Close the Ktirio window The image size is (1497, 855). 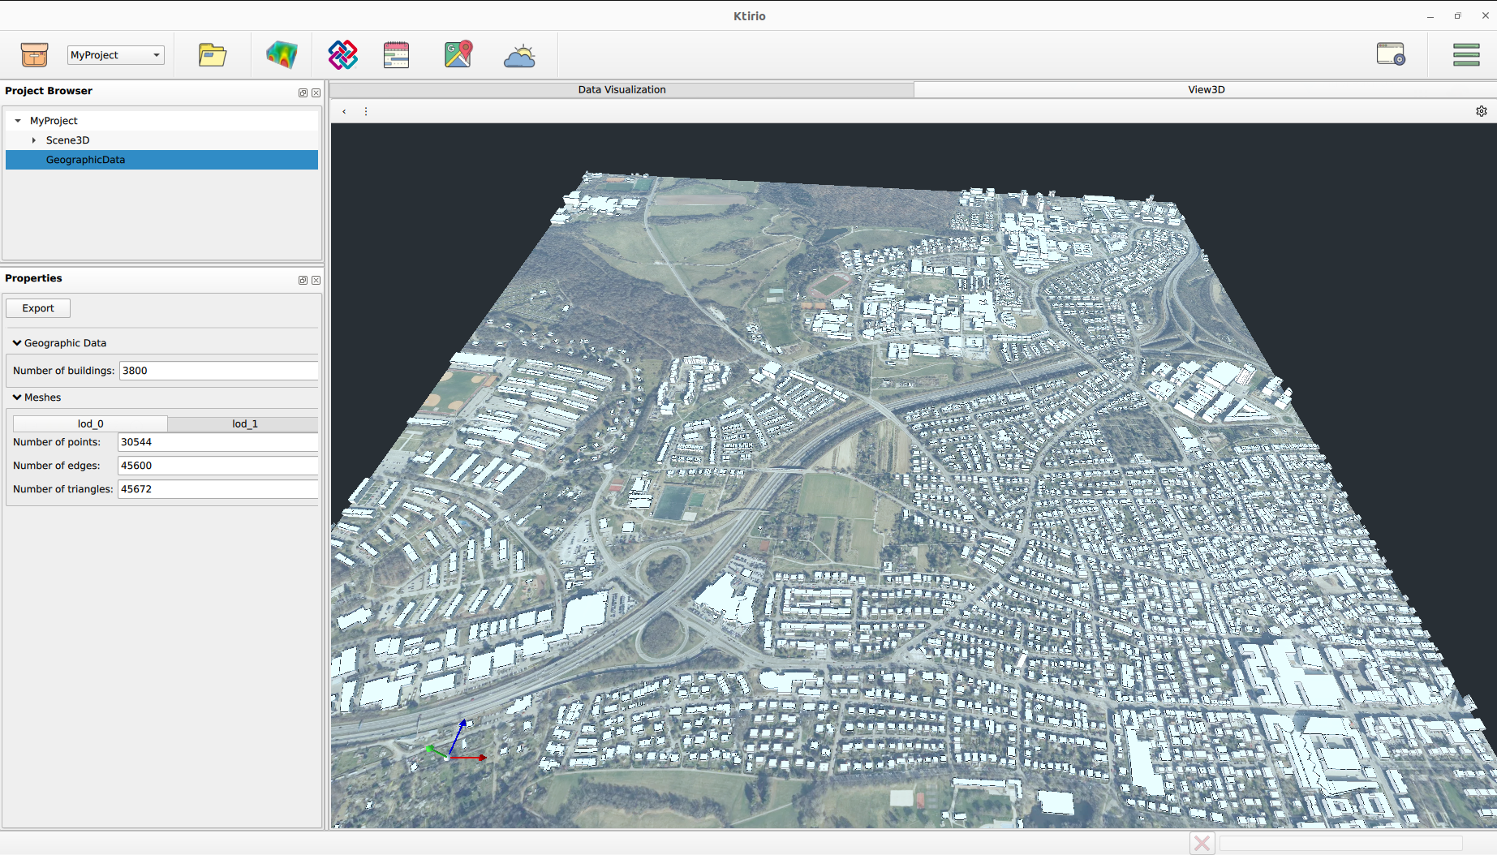1486,16
